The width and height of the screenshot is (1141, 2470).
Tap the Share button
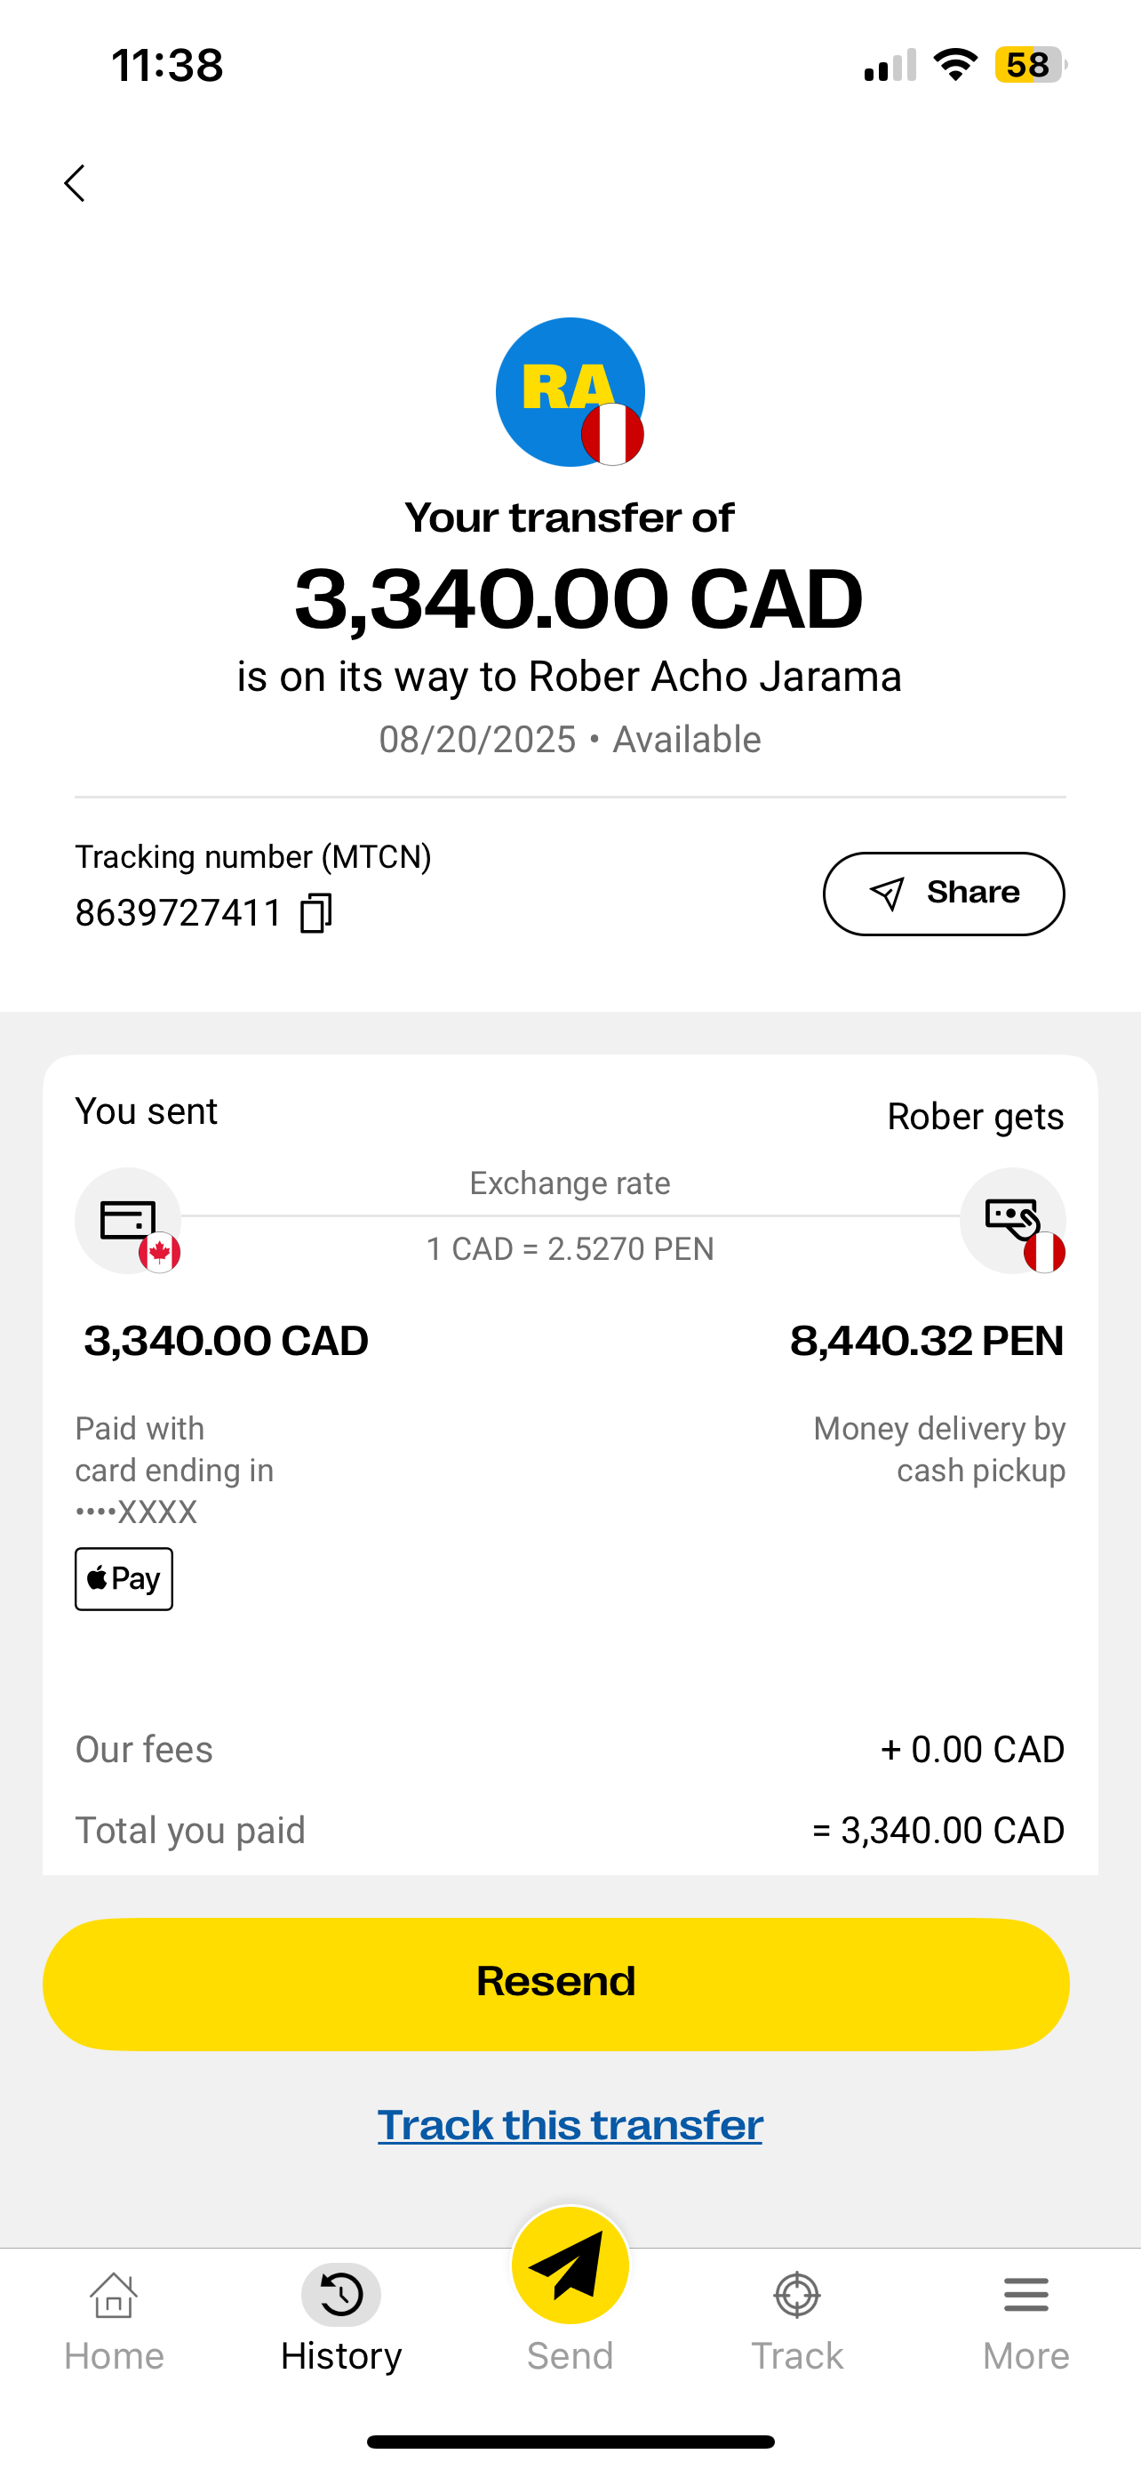(943, 894)
